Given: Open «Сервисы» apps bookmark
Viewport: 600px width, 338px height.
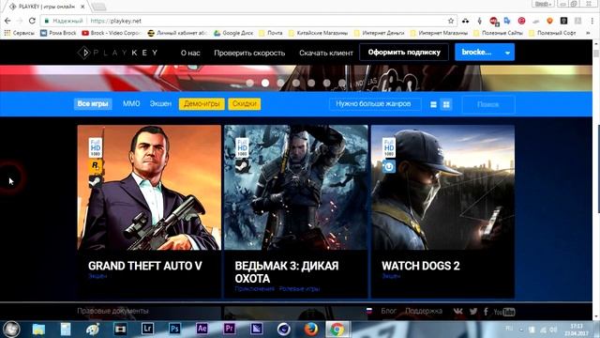Looking at the screenshot, I should coord(19,33).
